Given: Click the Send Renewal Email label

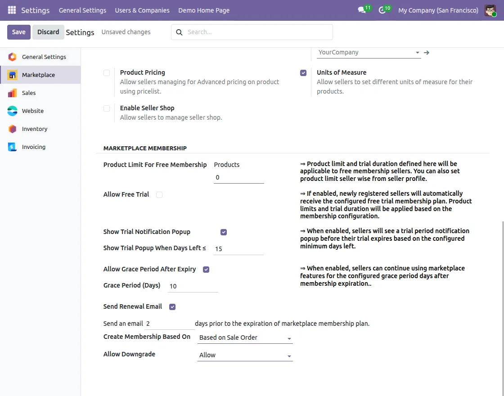Looking at the screenshot, I should click(132, 306).
